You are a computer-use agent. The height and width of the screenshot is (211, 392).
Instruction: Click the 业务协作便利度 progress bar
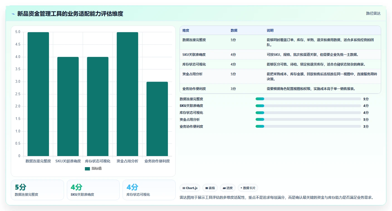pos(308,126)
